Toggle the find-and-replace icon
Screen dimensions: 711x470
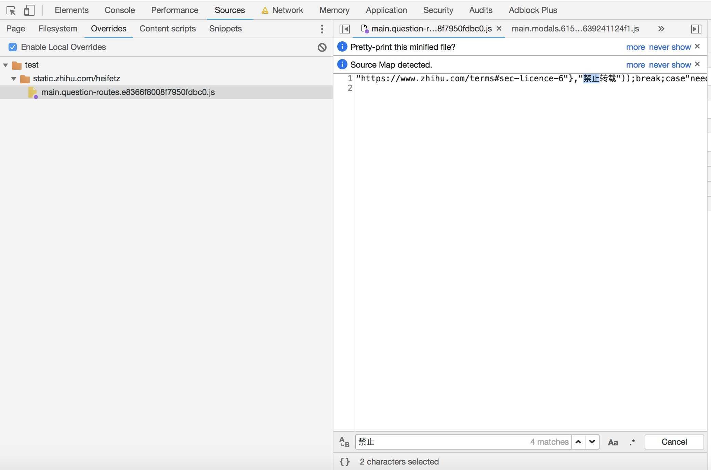pos(344,442)
